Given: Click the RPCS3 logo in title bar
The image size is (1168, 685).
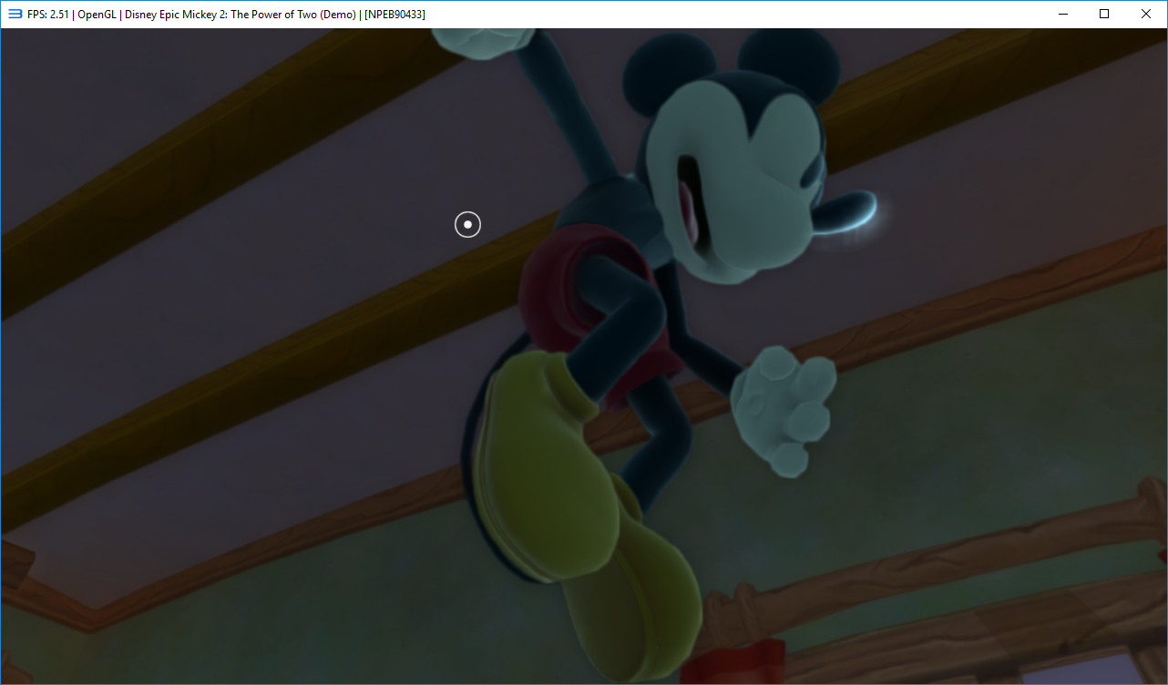Looking at the screenshot, I should (15, 14).
